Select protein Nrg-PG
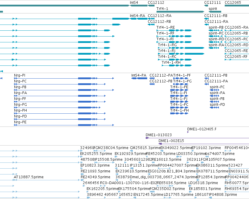249x199 pixels. point(20,105)
